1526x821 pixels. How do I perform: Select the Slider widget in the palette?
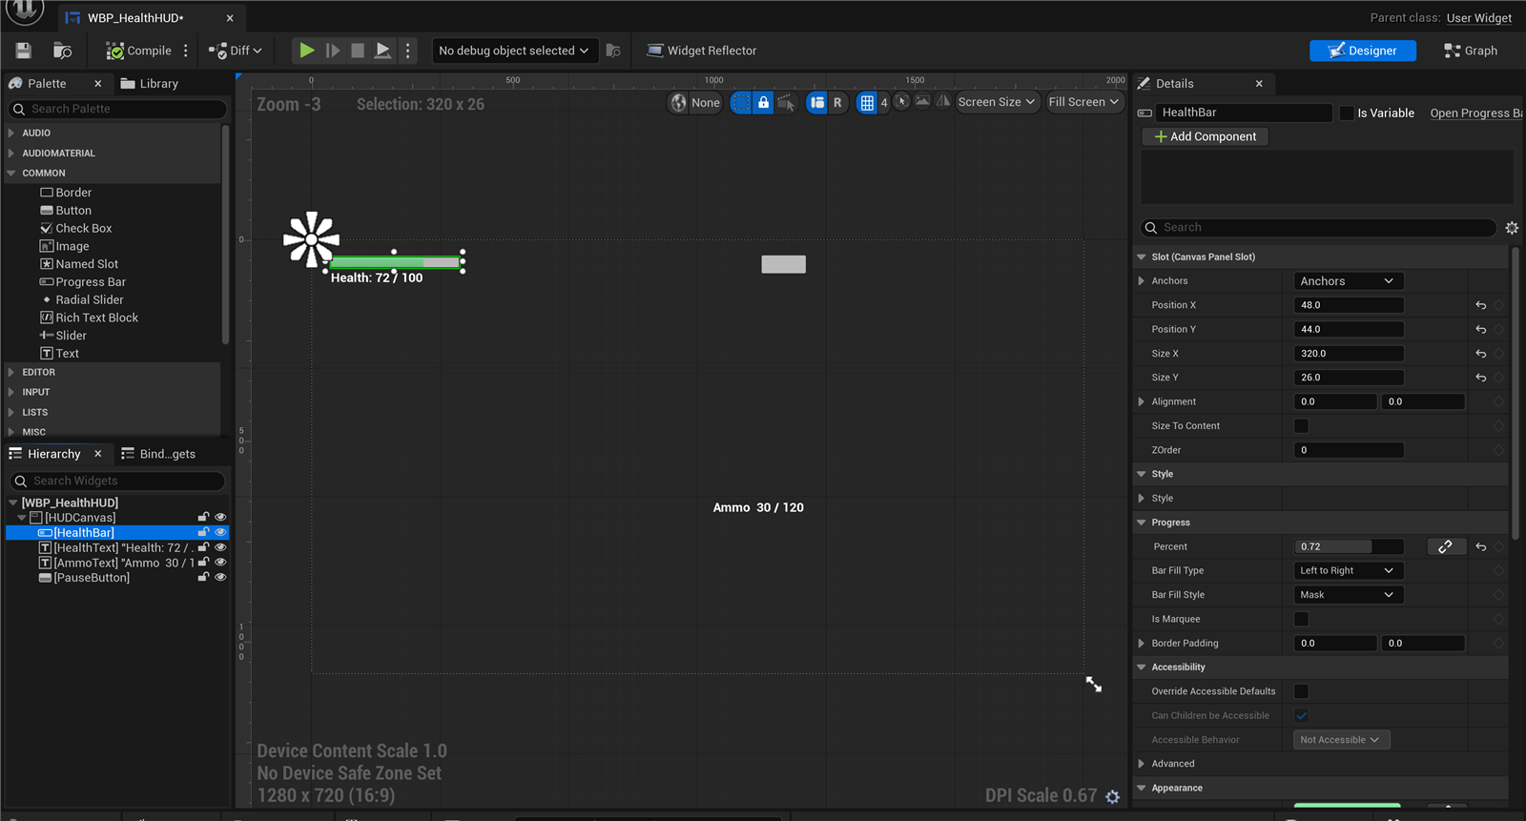click(63, 336)
